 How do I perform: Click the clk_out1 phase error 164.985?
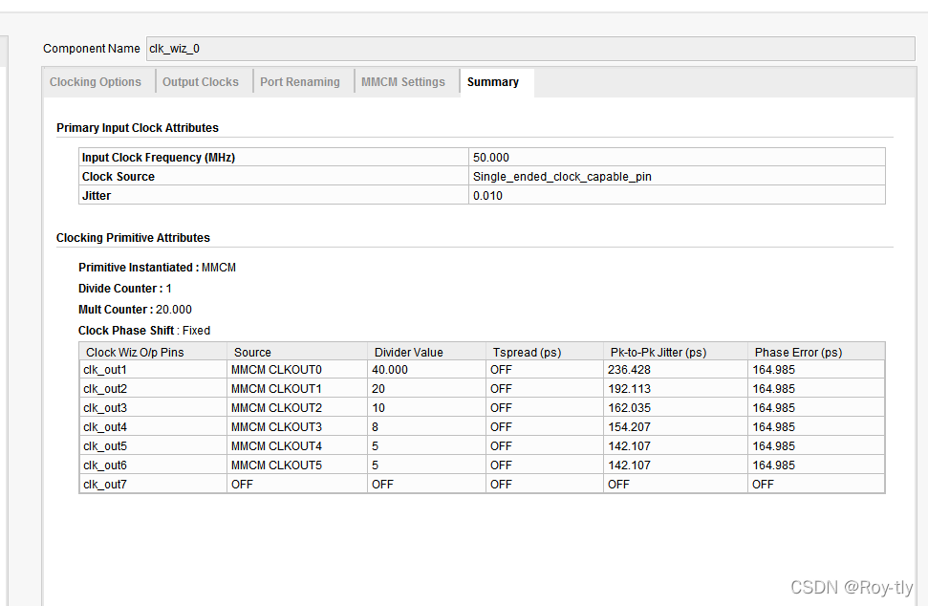[x=817, y=370]
